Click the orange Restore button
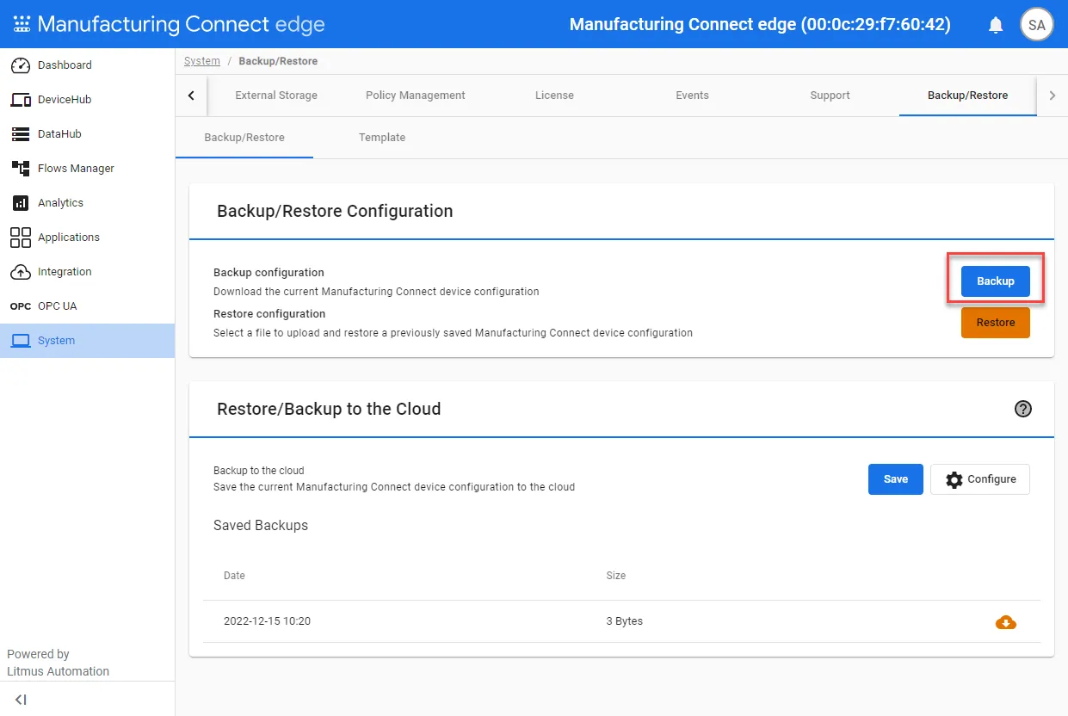Viewport: 1068px width, 716px height. pyautogui.click(x=996, y=323)
